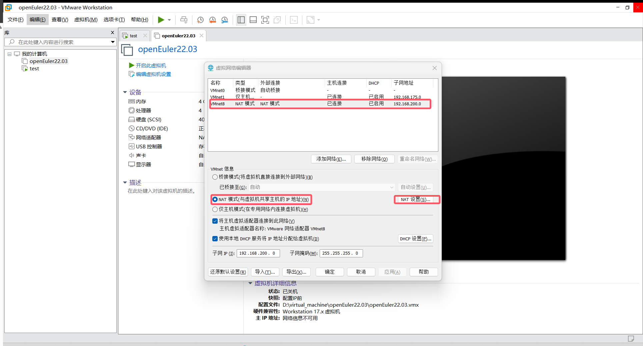This screenshot has height=346, width=643.
Task: Open the stretch display dropdown arrow
Action: point(319,20)
